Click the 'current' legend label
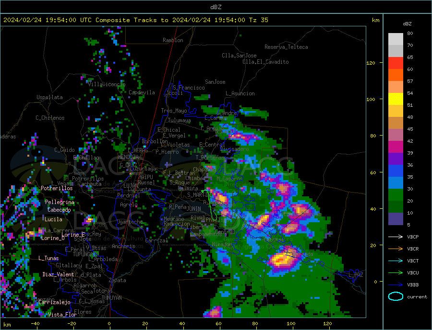This screenshot has height=330, width=432. pyautogui.click(x=417, y=297)
